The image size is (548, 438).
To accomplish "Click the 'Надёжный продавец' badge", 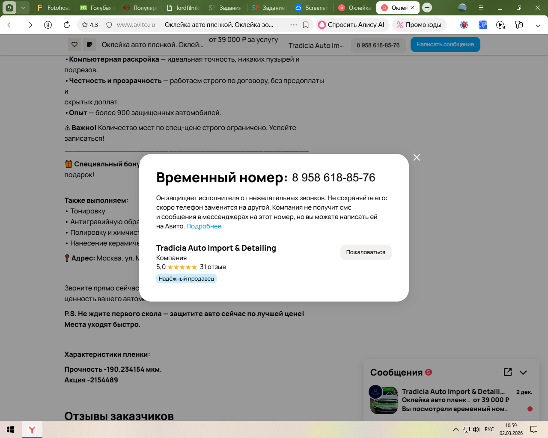I will pyautogui.click(x=186, y=278).
